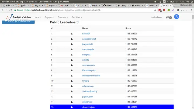Click the Analytics Vidhya logo
This screenshot has height=109, width=194.
19,17
